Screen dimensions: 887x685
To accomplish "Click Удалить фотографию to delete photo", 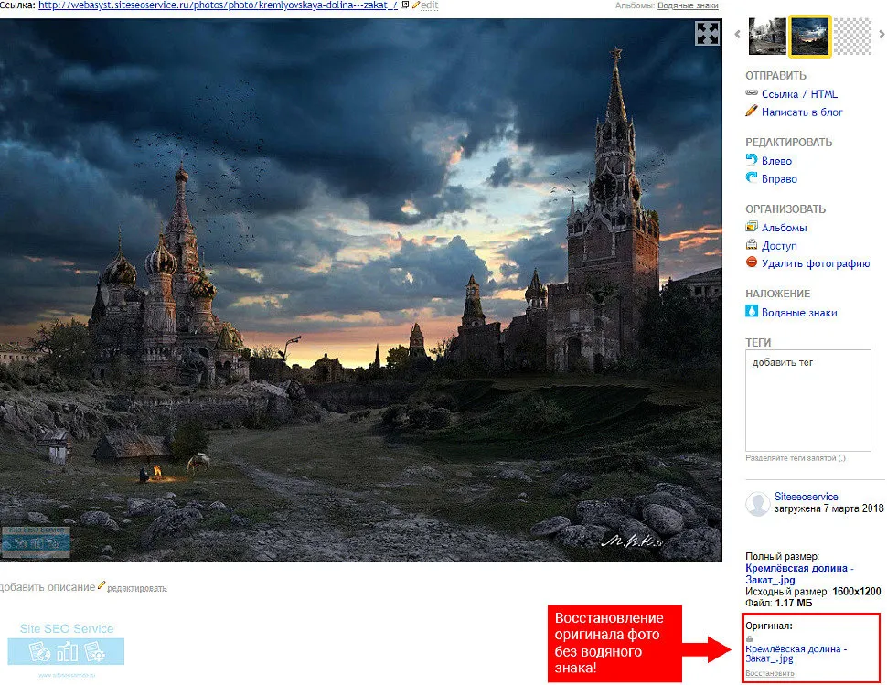I will tap(816, 263).
